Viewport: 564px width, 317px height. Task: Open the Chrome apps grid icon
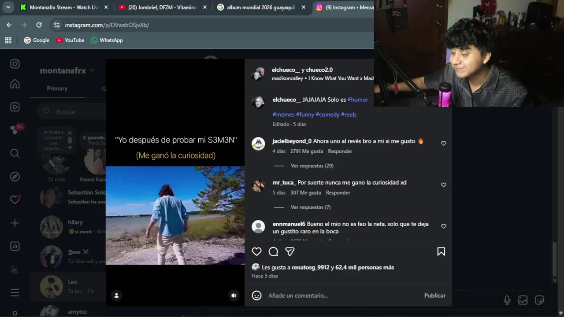click(8, 40)
